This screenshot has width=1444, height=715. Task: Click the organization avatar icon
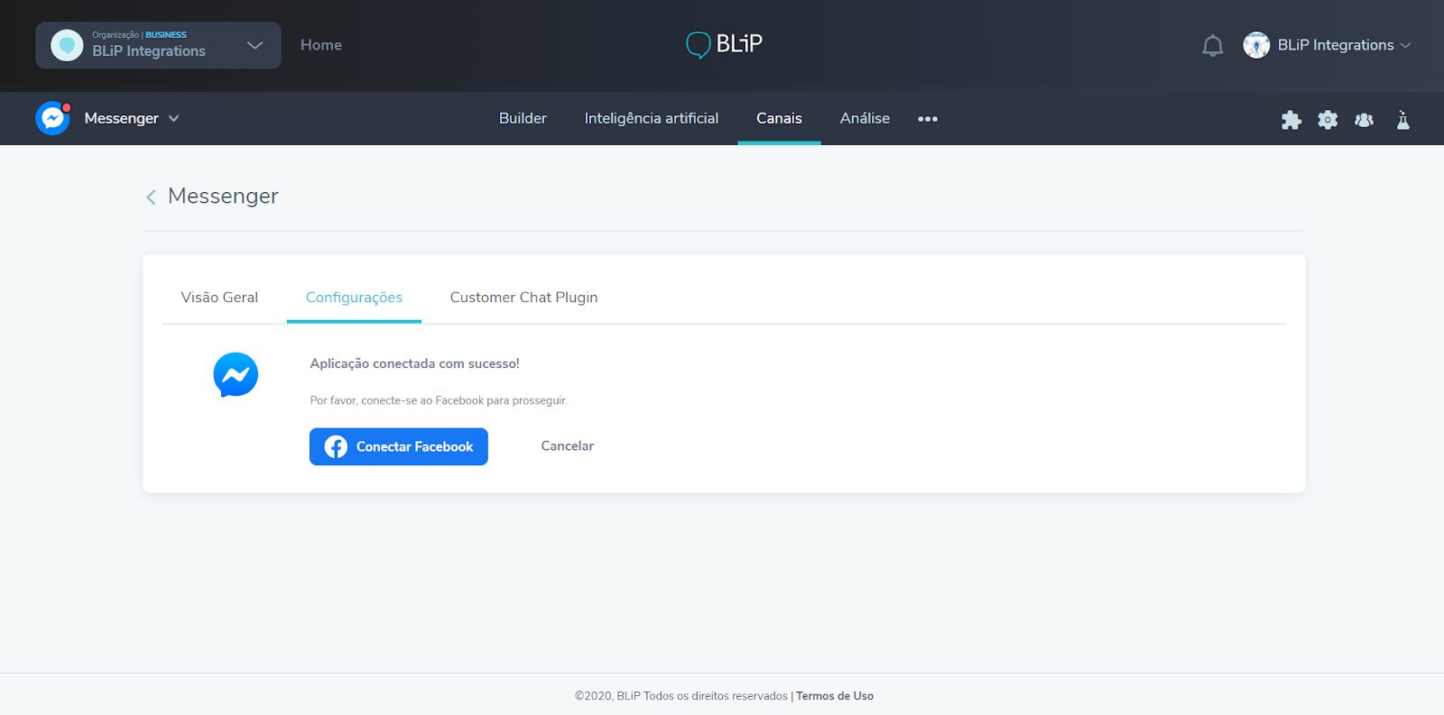click(x=67, y=45)
